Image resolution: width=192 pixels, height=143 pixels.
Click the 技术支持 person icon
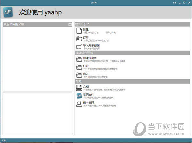tap(79, 104)
